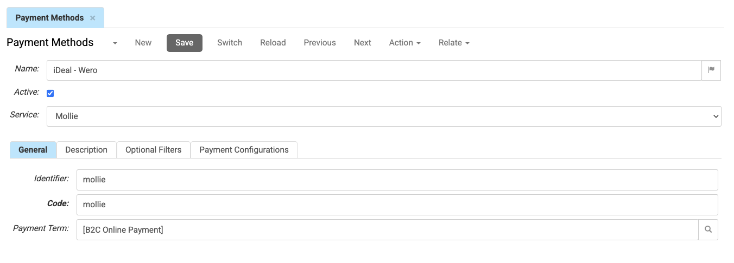Click Switch in the toolbar

(x=230, y=43)
